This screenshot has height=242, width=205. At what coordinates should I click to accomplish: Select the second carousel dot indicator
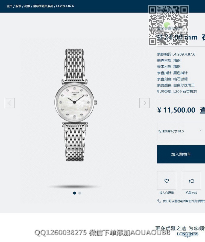point(80,193)
